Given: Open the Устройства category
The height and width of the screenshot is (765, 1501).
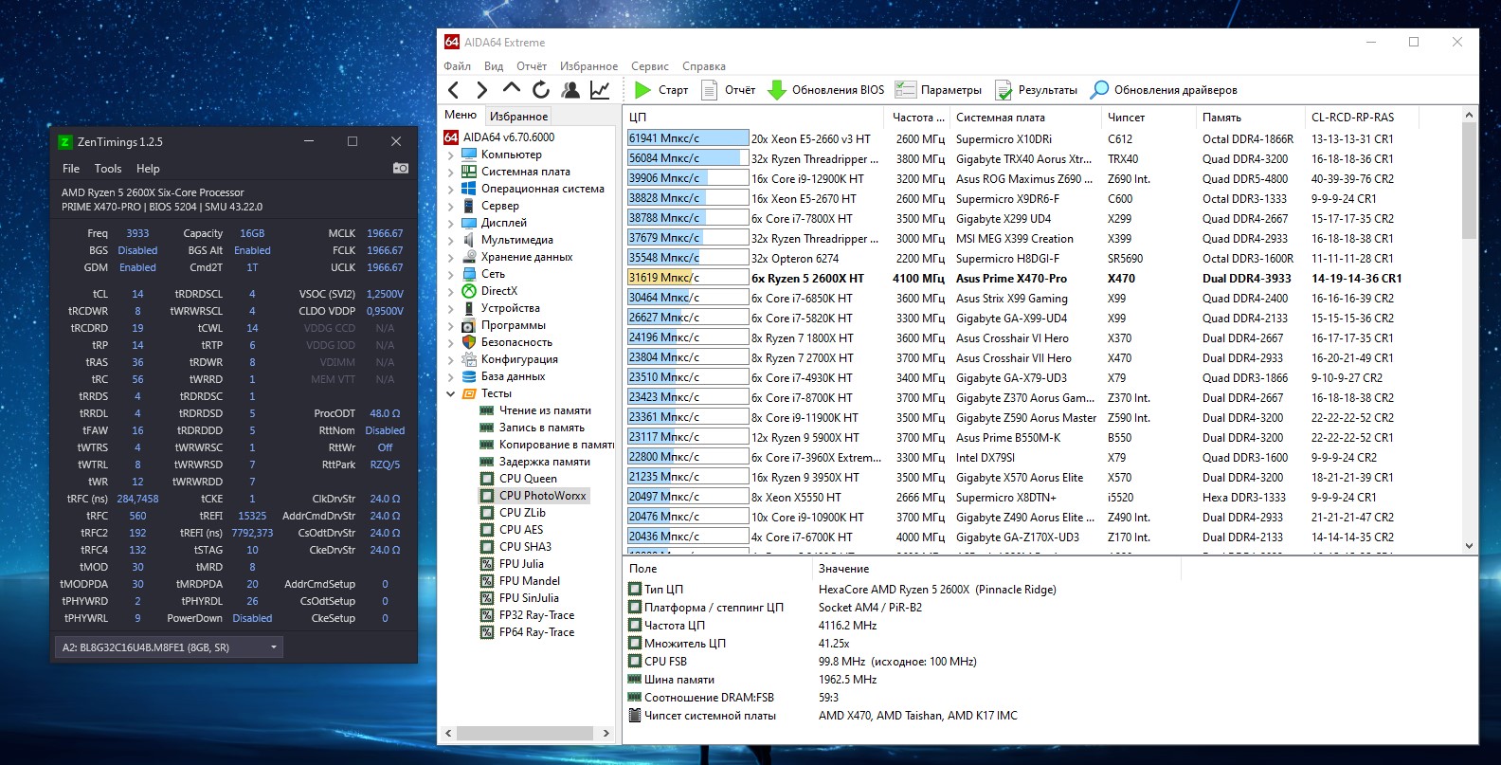Looking at the screenshot, I should click(x=511, y=308).
